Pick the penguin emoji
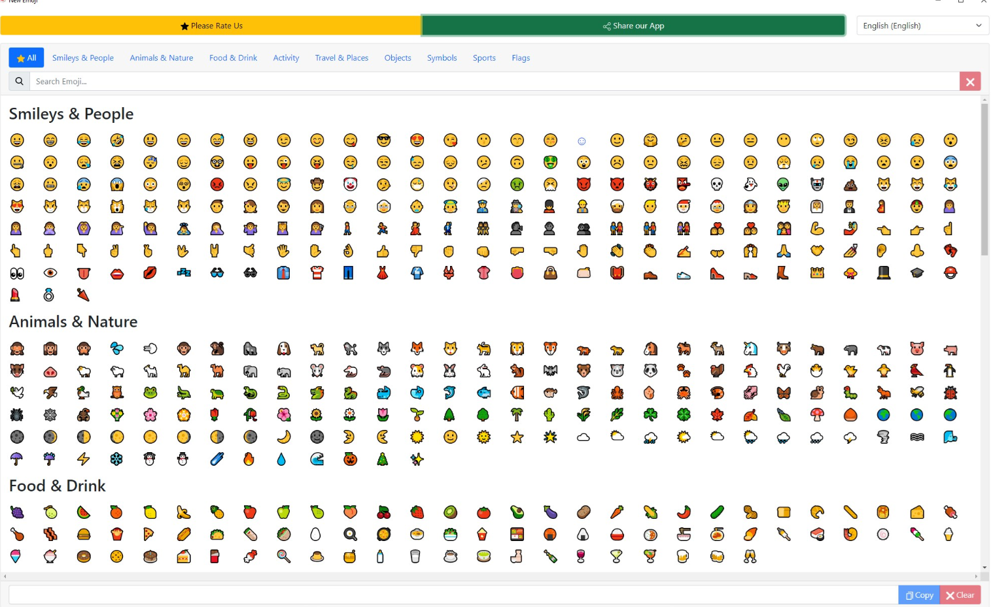991x607 pixels. 950,371
